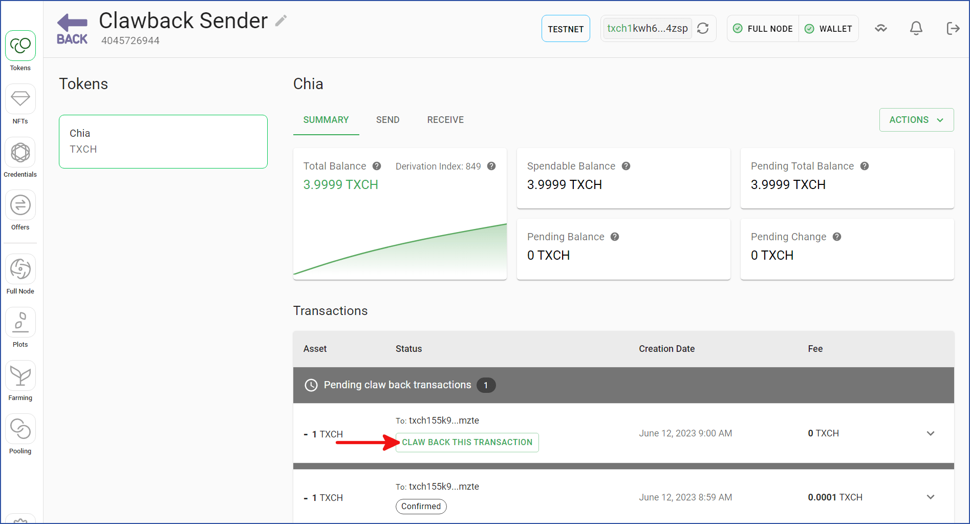Select the Chia TXCH token card
Image resolution: width=970 pixels, height=524 pixels.
[x=163, y=141]
